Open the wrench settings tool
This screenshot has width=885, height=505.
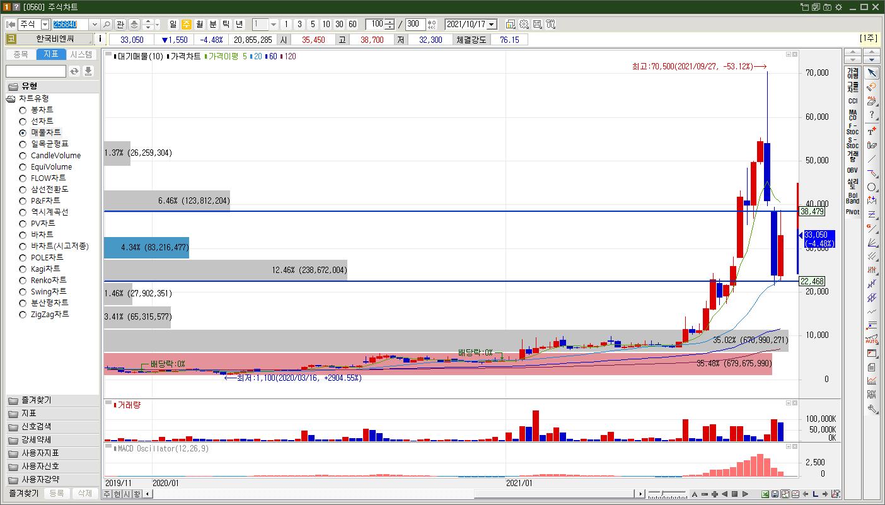click(x=872, y=409)
